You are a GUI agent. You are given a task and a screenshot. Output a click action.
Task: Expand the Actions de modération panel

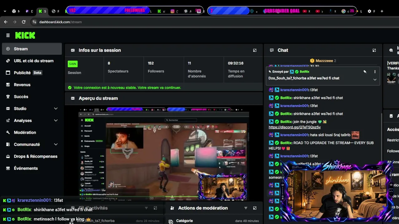(x=255, y=208)
